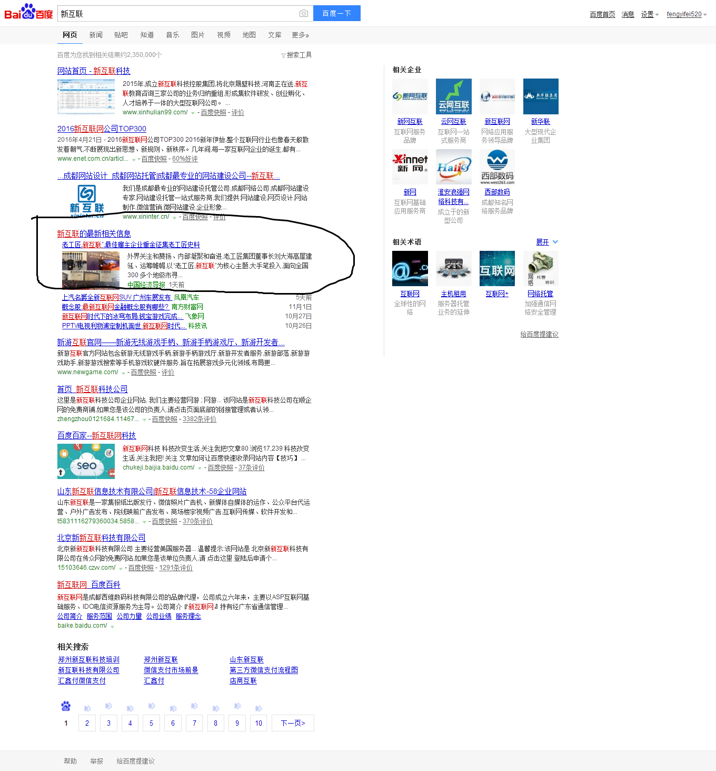Go to results page 5
This screenshot has height=771, width=716.
151,723
